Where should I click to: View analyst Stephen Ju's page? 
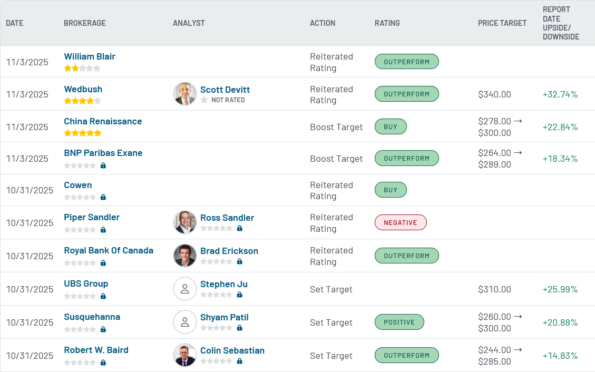[224, 284]
